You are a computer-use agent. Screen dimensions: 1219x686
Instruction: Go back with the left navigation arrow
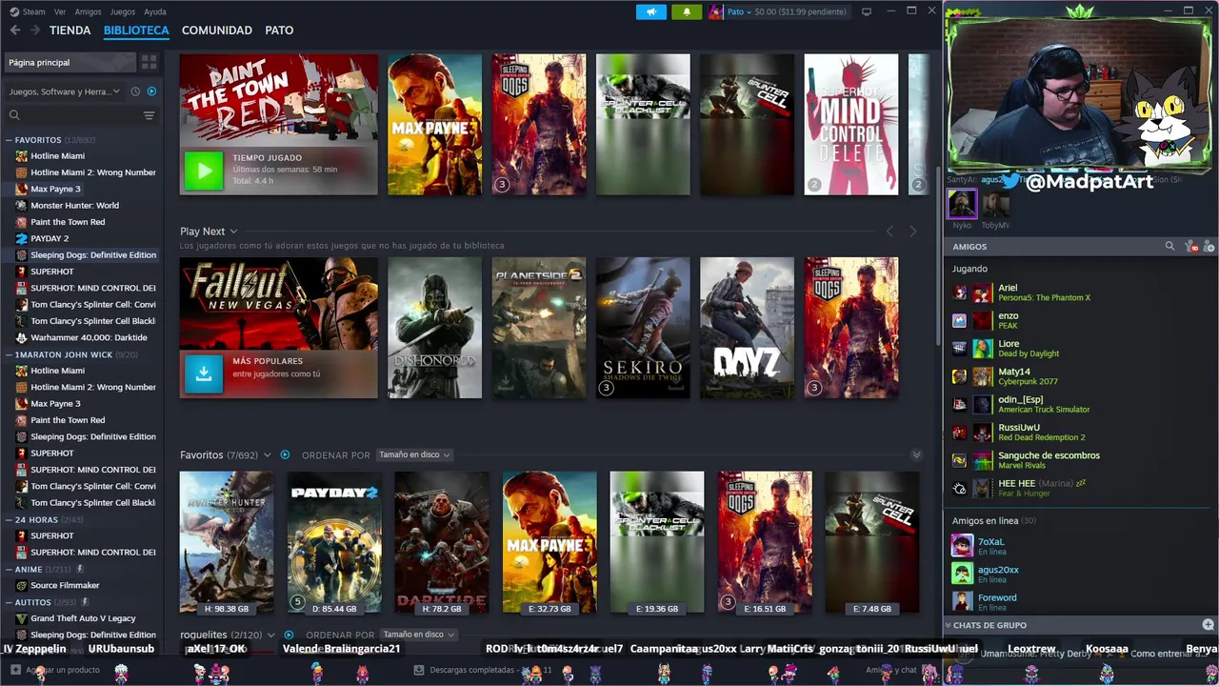[x=15, y=30]
